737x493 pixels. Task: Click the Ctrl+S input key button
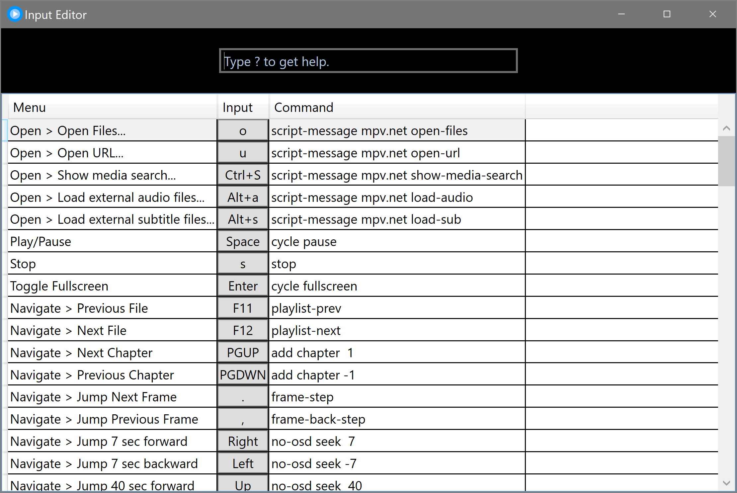(x=243, y=175)
